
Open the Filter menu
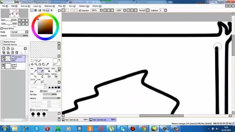(62, 6)
